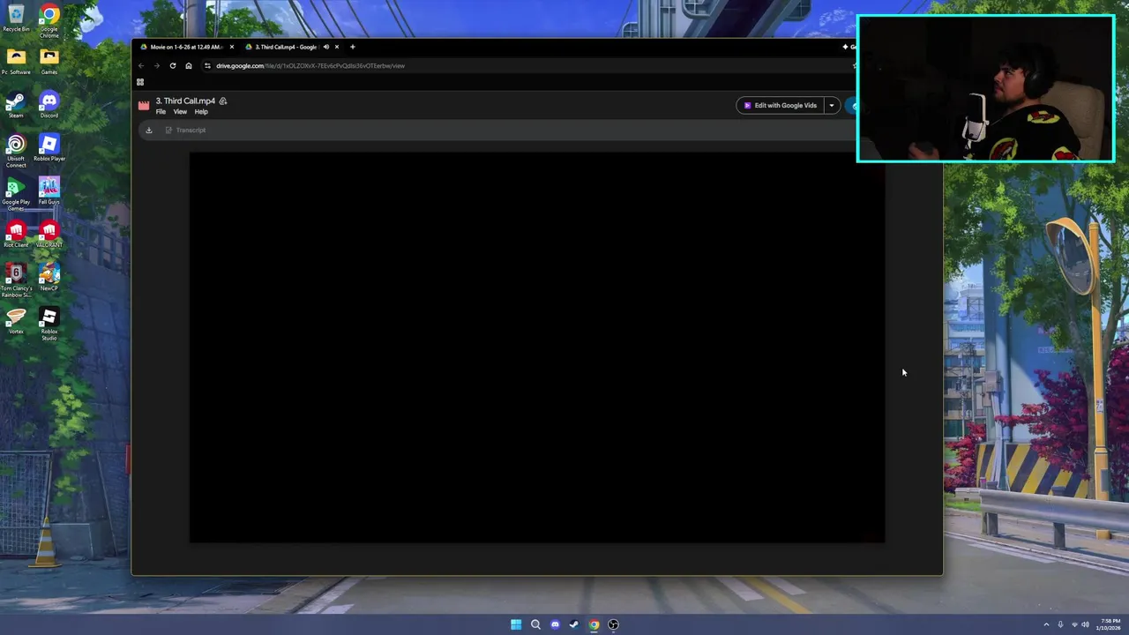
Task: Select the Roblox Player shortcut
Action: point(49,148)
